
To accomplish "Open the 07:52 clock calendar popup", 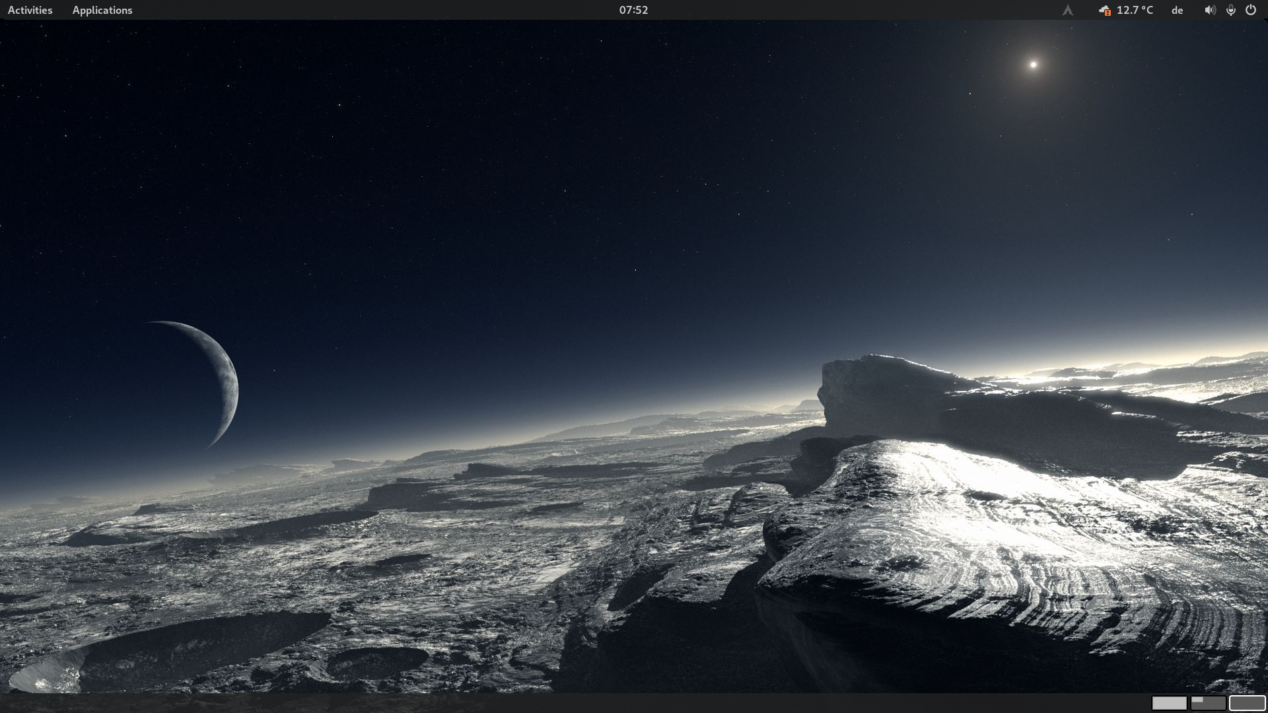I will pos(633,10).
